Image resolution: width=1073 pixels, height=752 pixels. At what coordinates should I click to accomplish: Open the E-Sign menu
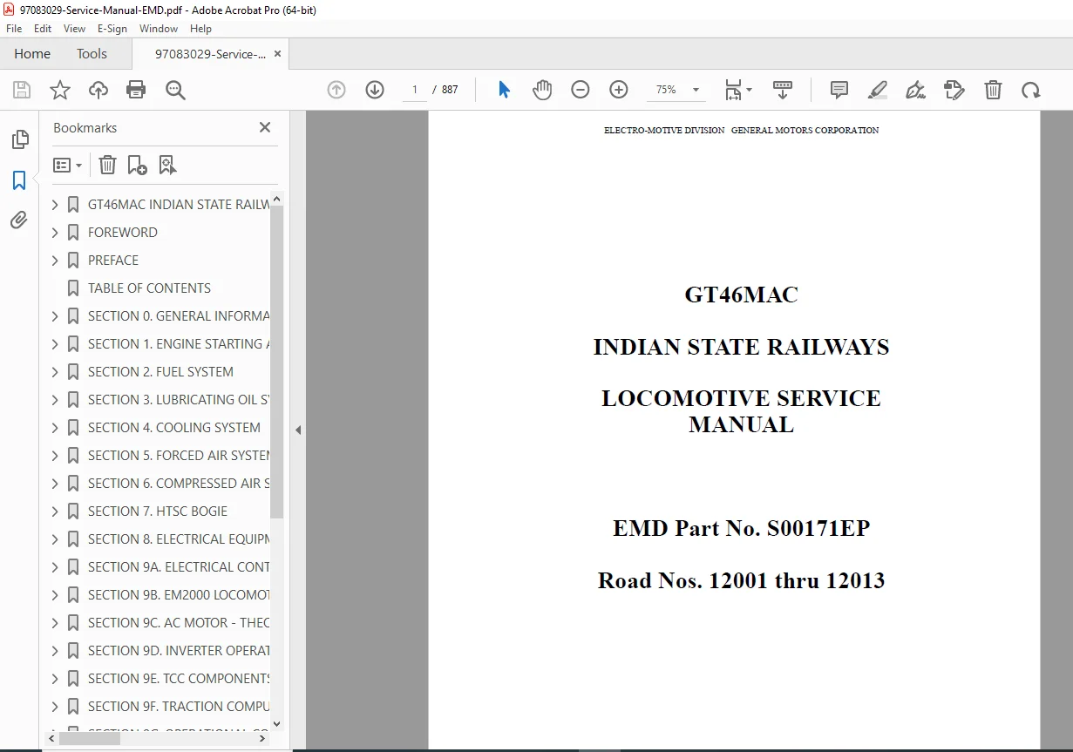[x=112, y=29]
